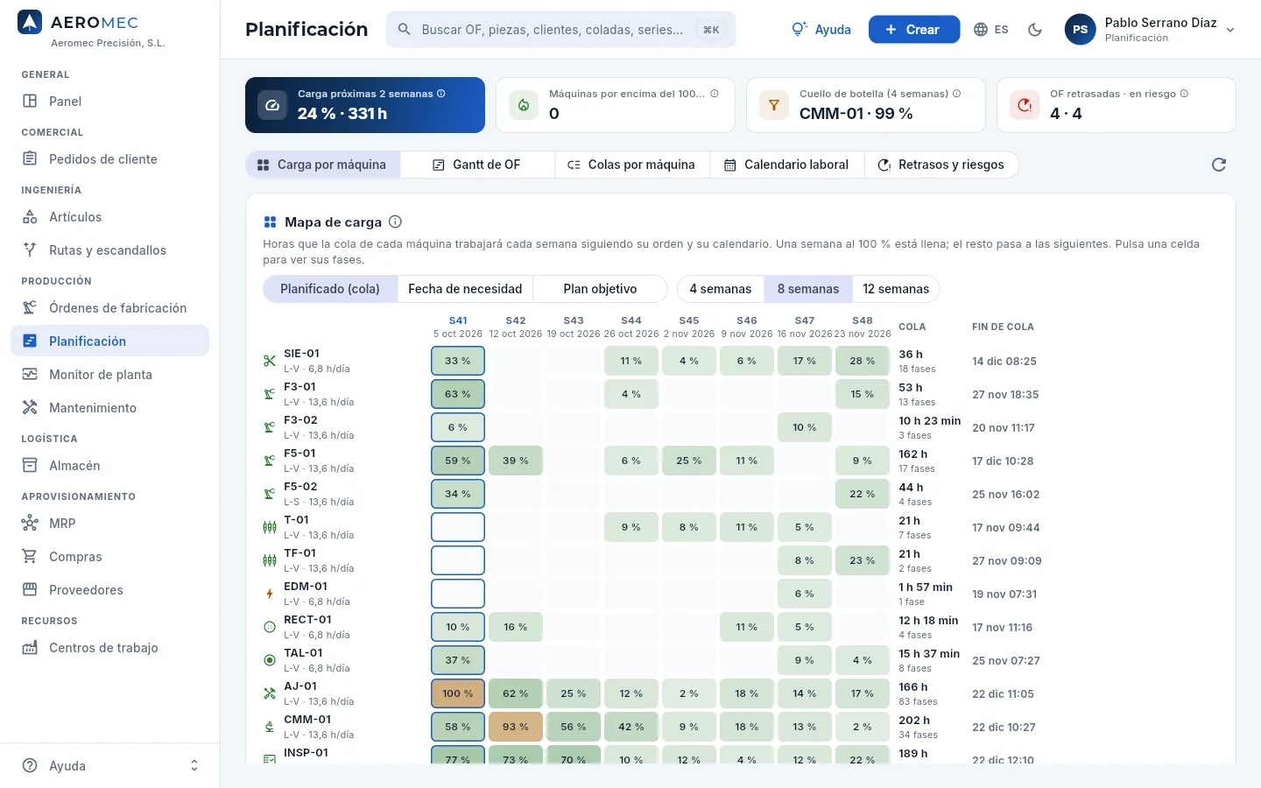The image size is (1261, 788).
Task: Open Calendario laboral tab
Action: coord(787,165)
